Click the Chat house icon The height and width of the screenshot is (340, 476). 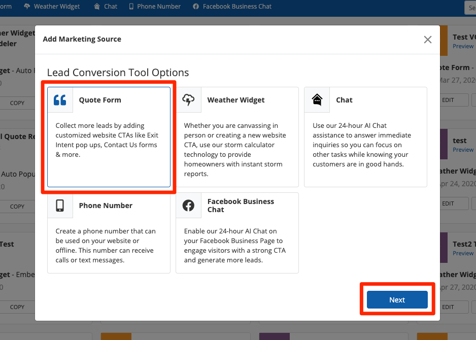(317, 100)
